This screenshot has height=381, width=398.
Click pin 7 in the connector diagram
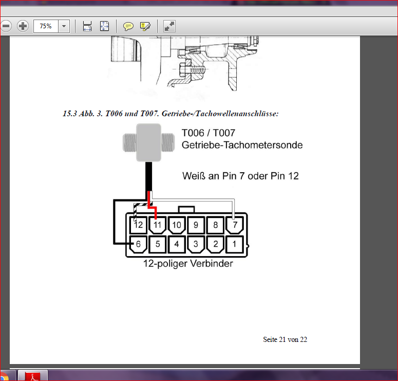pyautogui.click(x=235, y=225)
